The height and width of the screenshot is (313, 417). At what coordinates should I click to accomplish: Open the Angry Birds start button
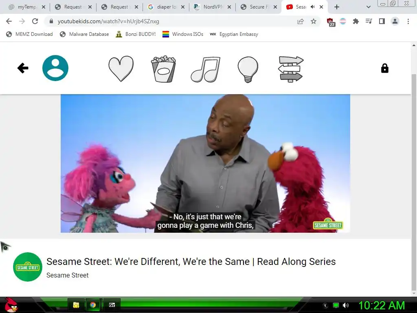tap(11, 305)
